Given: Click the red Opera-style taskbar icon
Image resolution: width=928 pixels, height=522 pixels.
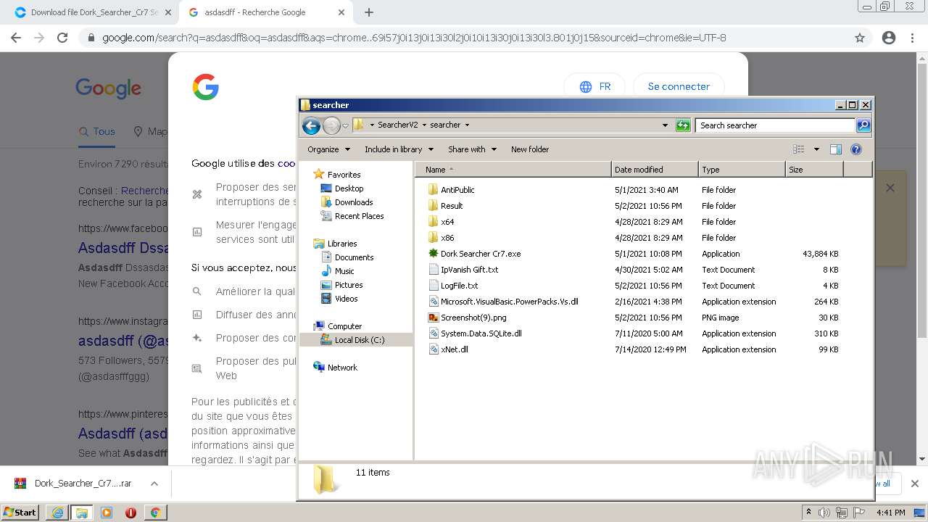Looking at the screenshot, I should pyautogui.click(x=130, y=513).
